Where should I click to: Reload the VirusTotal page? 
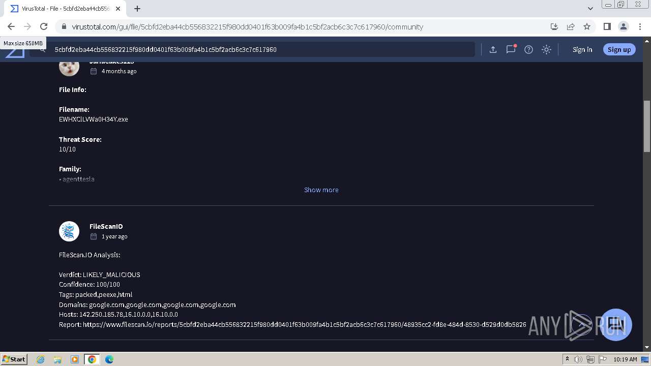44,26
